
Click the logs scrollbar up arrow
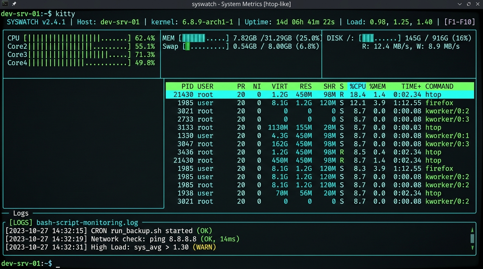point(472,230)
